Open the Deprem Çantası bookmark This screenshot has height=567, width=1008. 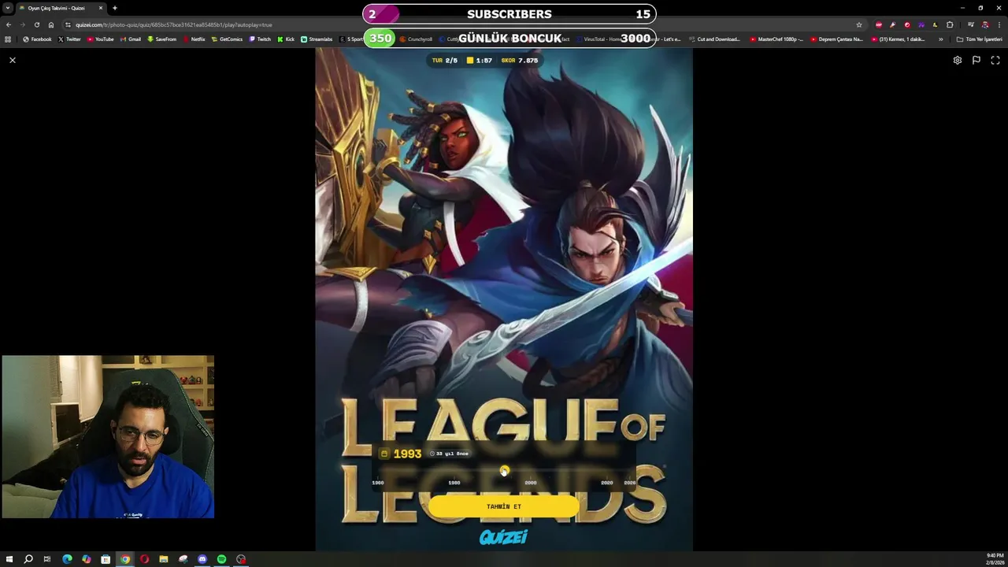[x=837, y=39]
